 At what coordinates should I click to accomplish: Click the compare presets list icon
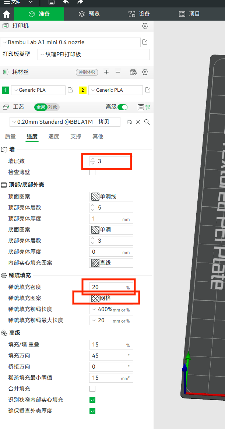[x=141, y=107]
